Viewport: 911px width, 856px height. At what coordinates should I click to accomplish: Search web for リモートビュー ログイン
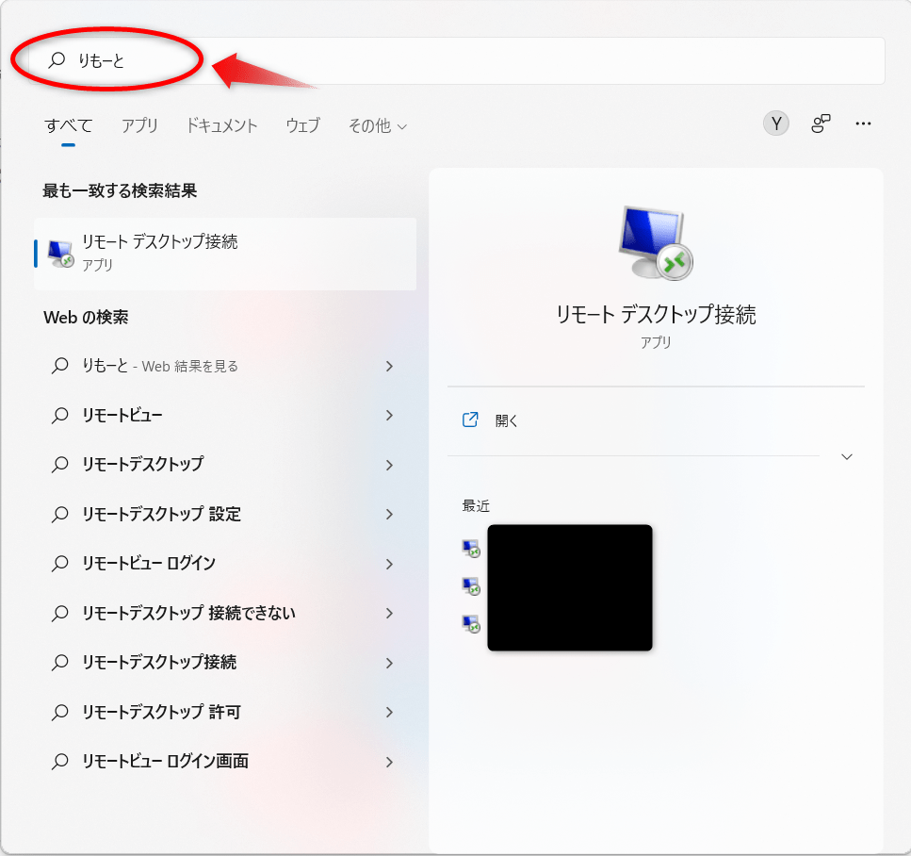pos(149,563)
